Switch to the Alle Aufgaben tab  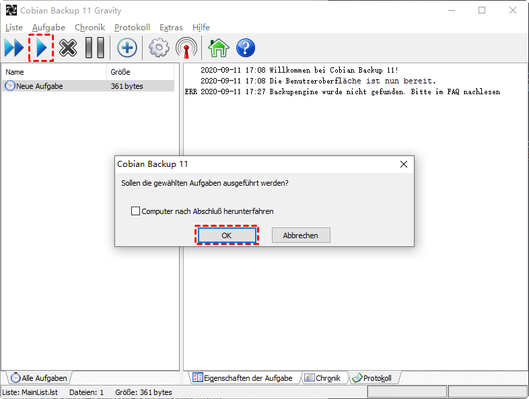tap(39, 377)
